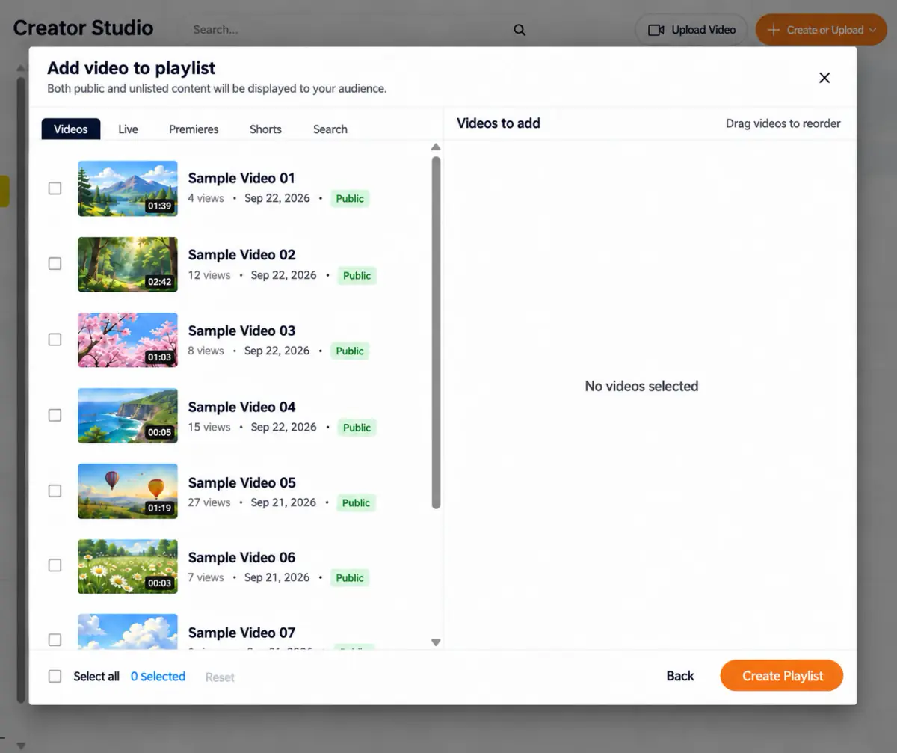Click the No videos selected text
Image resolution: width=897 pixels, height=753 pixels.
click(641, 386)
